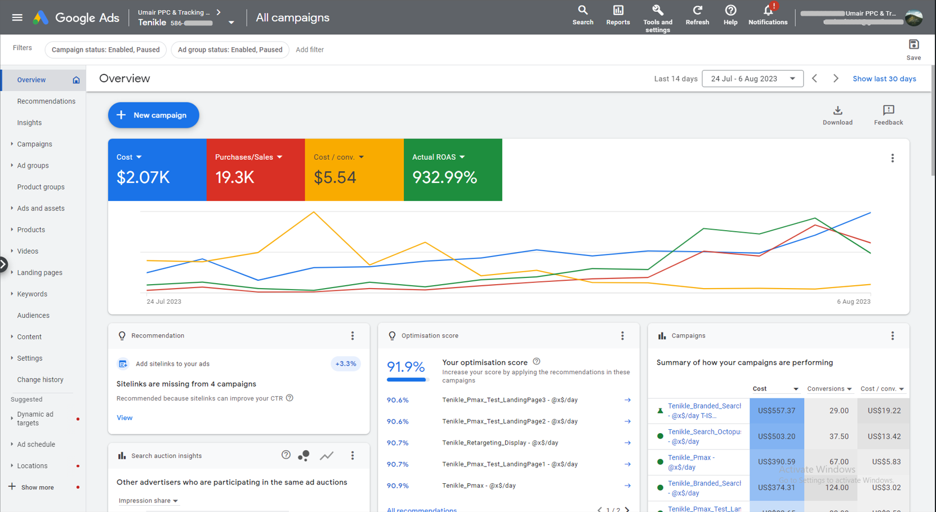
Task: Click the +3.3% score uplift badge
Action: (346, 363)
